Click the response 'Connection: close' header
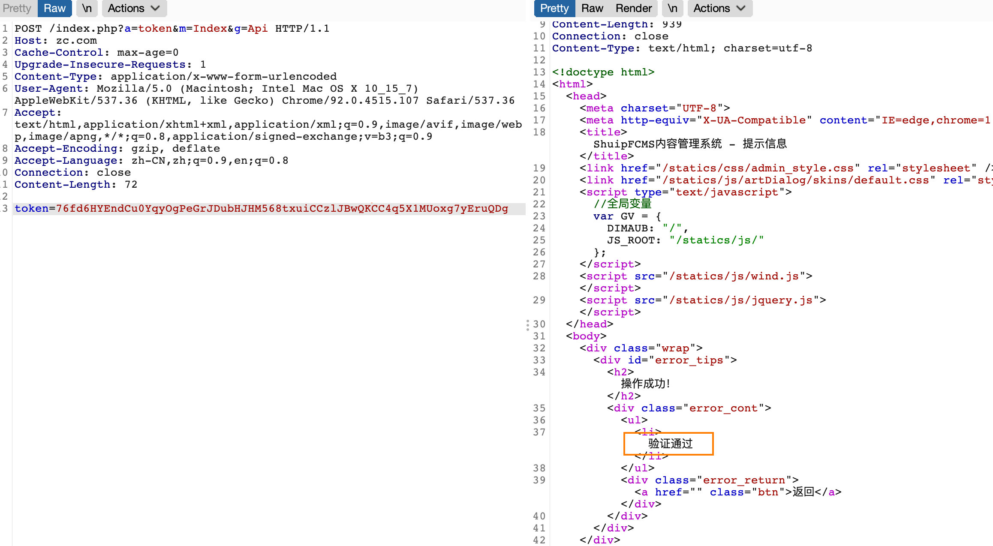This screenshot has height=546, width=993. coord(610,36)
